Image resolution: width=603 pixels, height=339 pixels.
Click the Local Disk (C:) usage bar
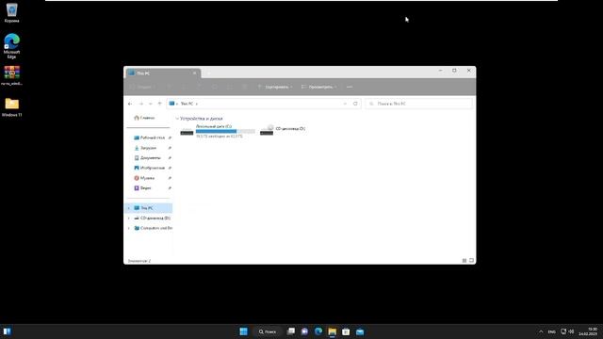pyautogui.click(x=225, y=131)
